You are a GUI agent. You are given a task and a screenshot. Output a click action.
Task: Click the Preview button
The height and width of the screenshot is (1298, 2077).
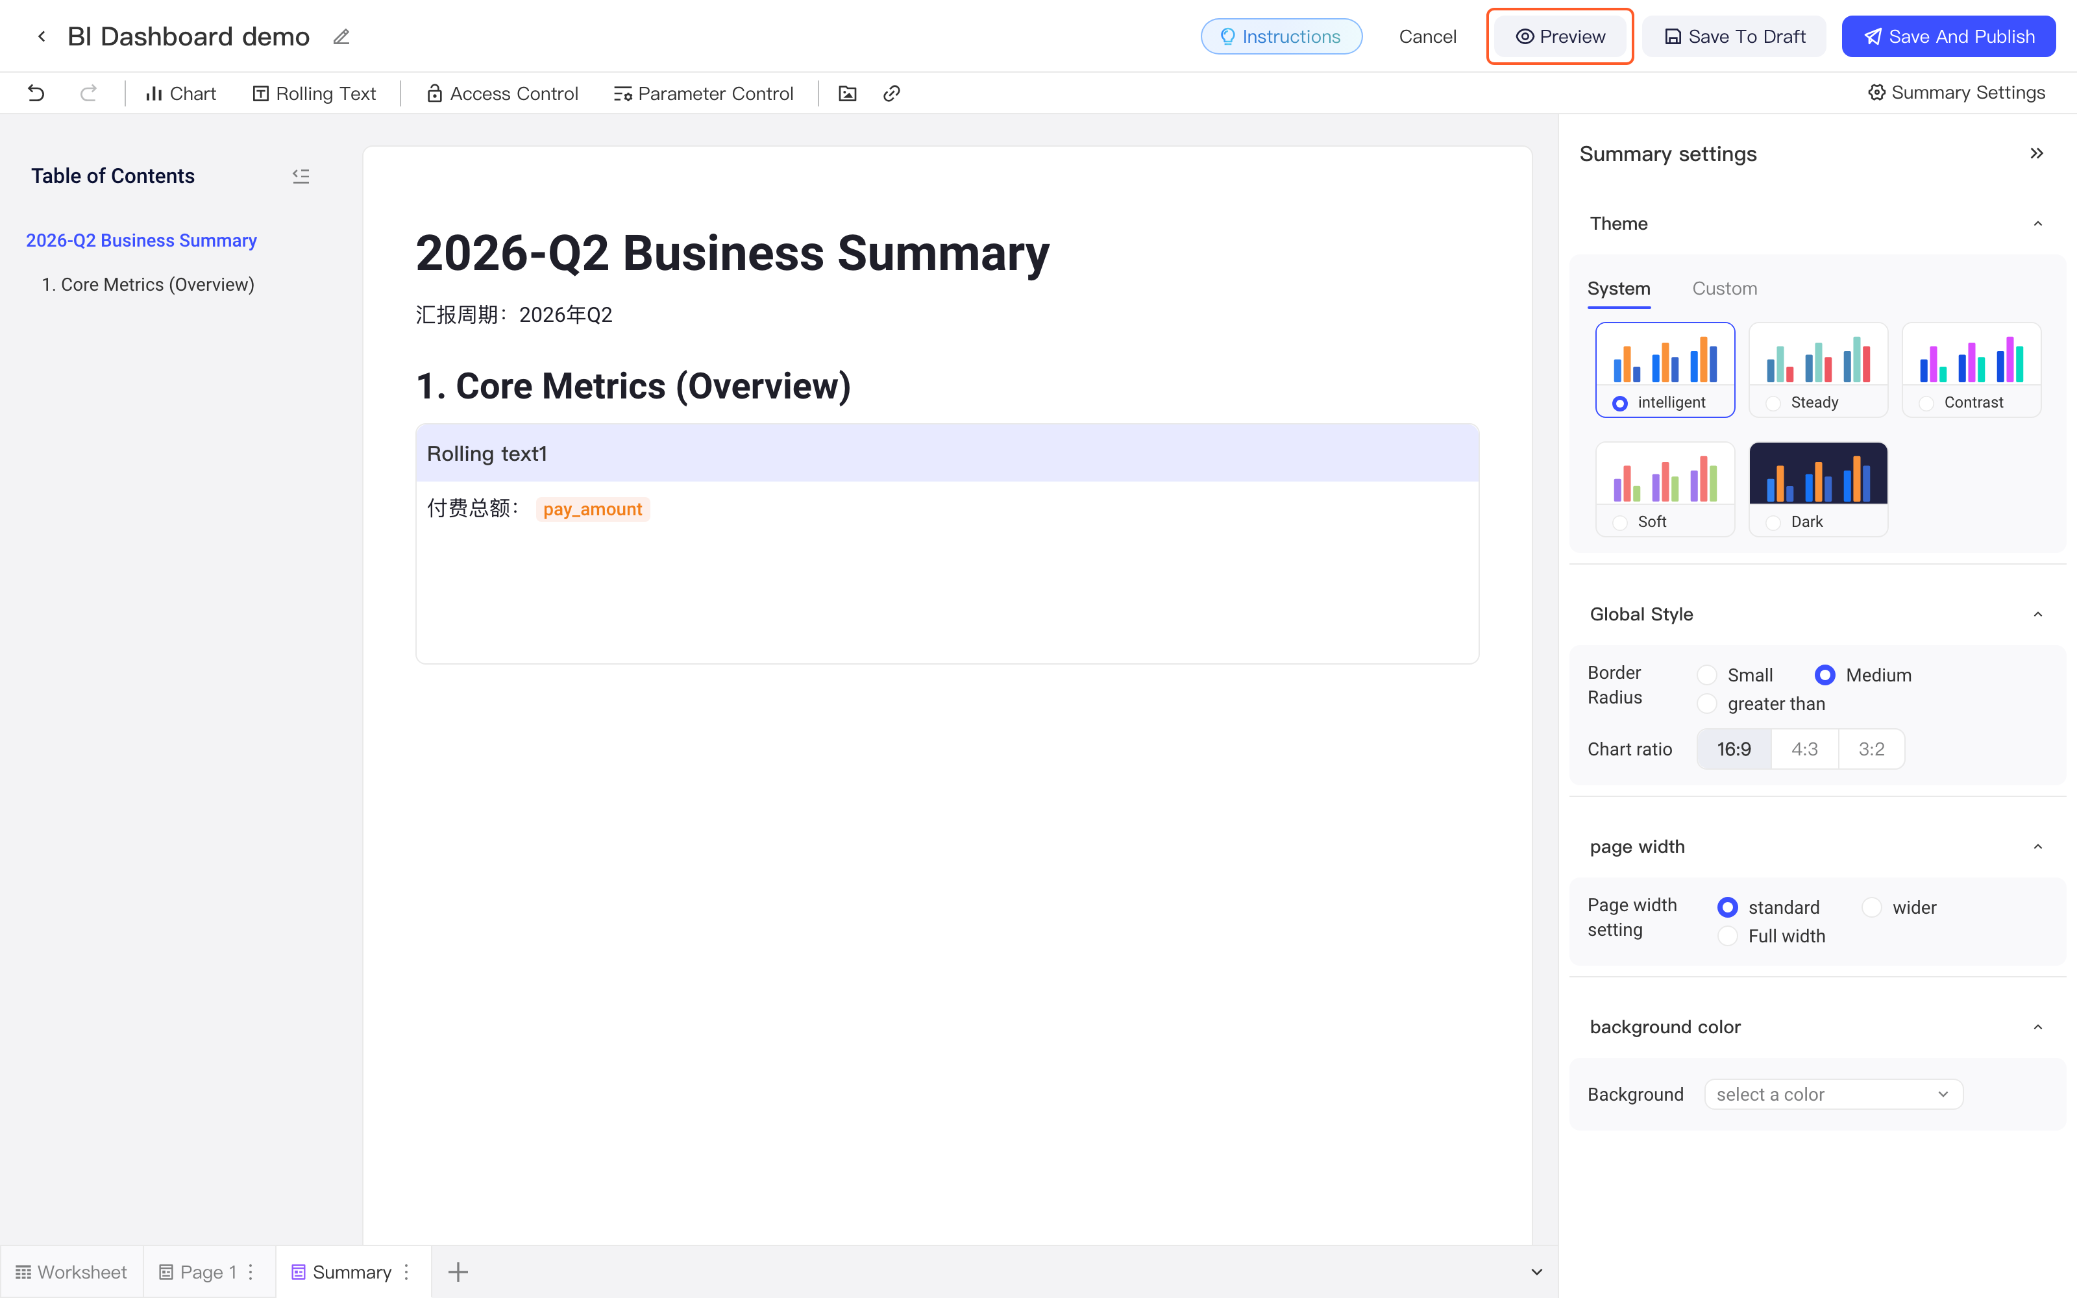click(1560, 36)
